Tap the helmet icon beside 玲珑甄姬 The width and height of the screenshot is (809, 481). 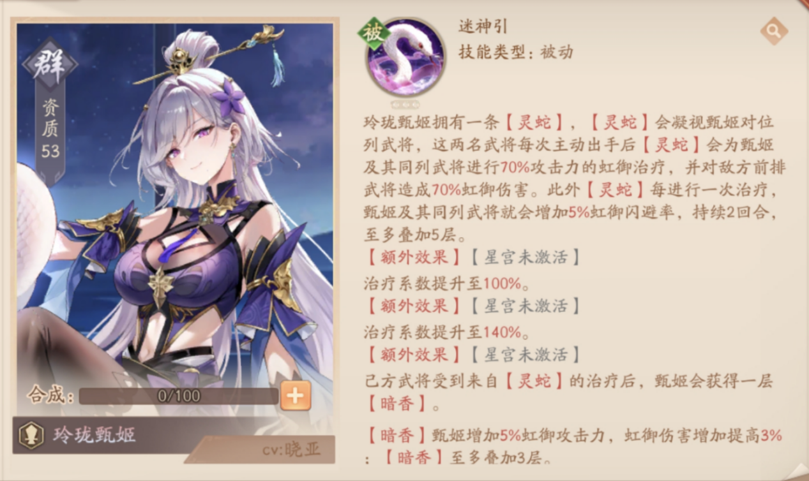pyautogui.click(x=31, y=435)
